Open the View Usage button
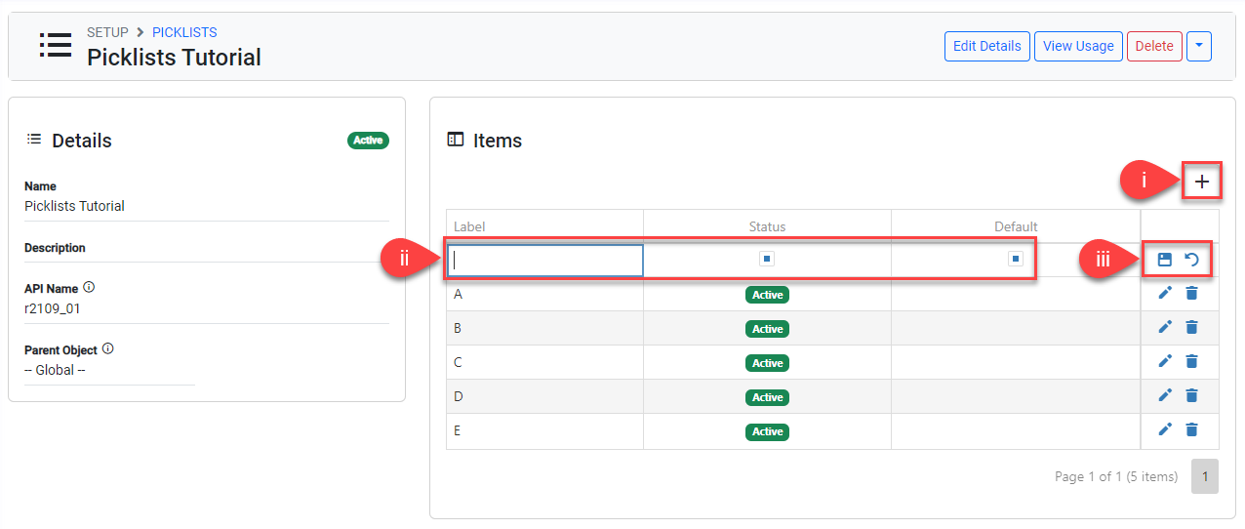 coord(1078,46)
